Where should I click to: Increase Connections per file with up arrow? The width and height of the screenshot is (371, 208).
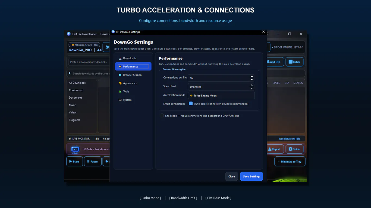tap(252, 76)
